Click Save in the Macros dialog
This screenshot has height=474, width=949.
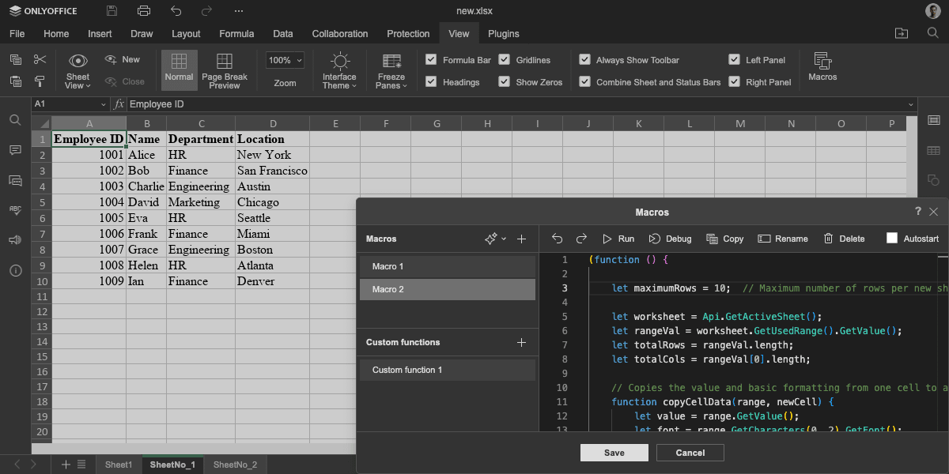(614, 453)
